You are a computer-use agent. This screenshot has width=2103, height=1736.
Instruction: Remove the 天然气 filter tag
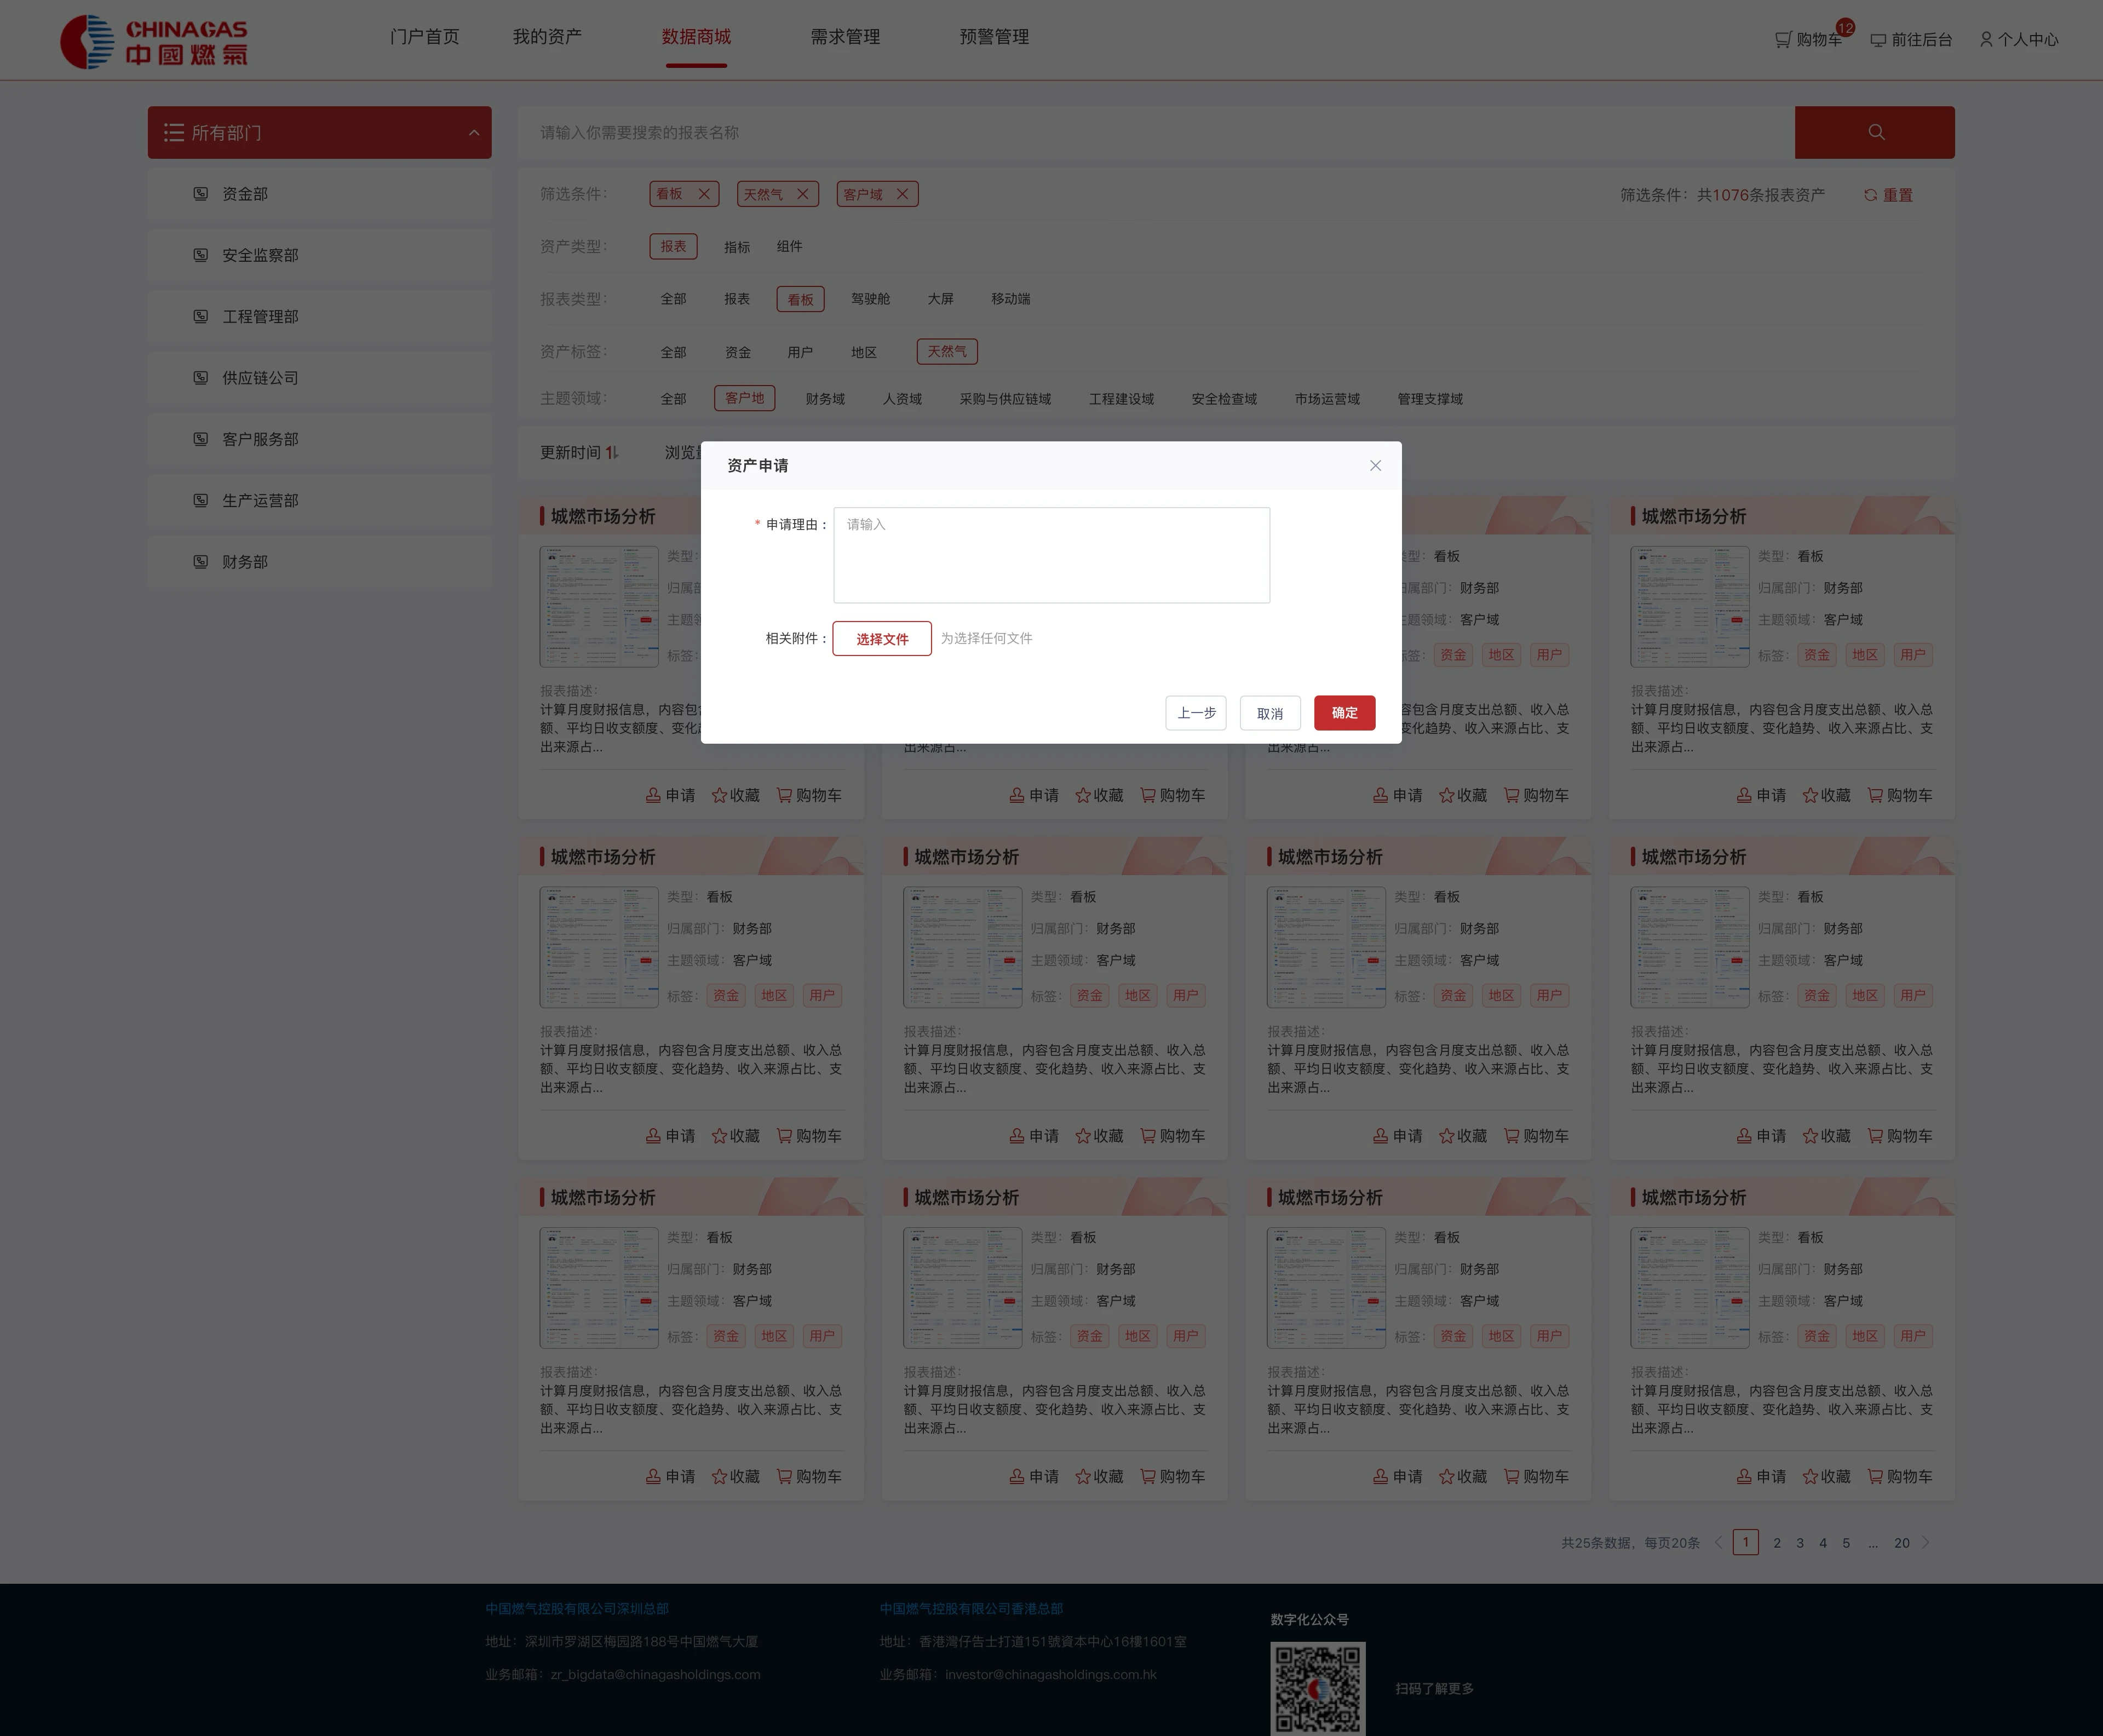point(802,194)
